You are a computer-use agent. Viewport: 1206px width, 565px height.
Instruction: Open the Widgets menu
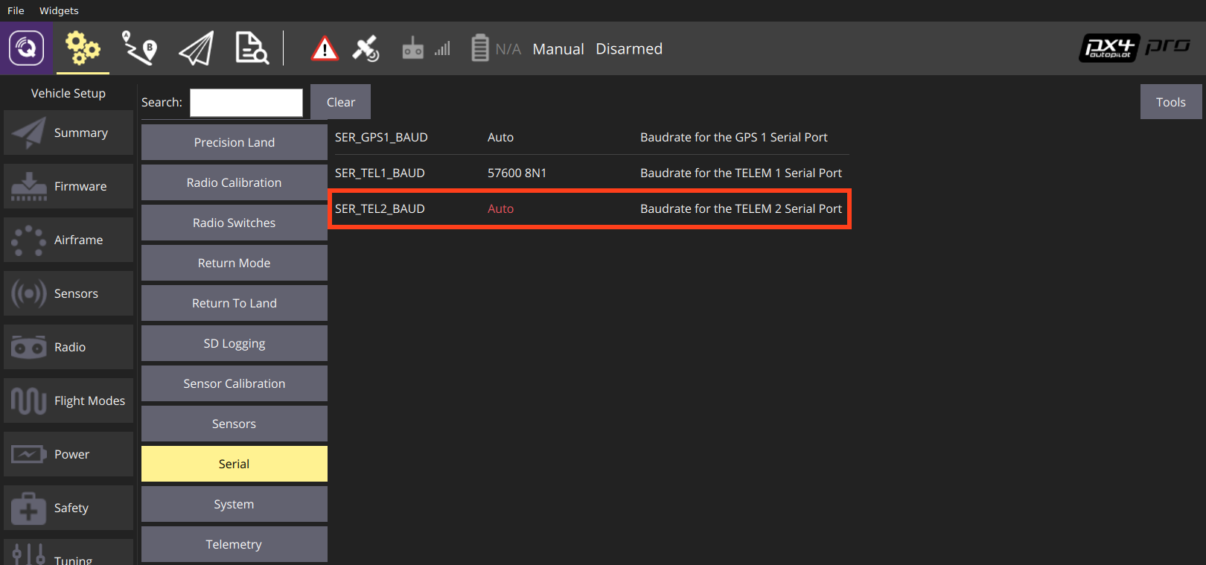(59, 10)
